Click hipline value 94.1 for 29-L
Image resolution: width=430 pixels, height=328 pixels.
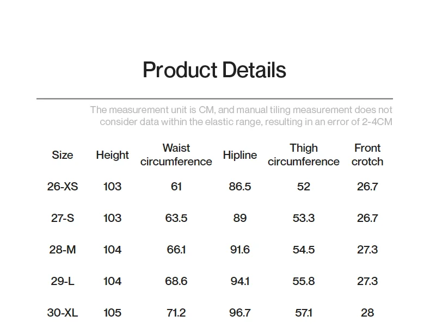[x=239, y=281]
